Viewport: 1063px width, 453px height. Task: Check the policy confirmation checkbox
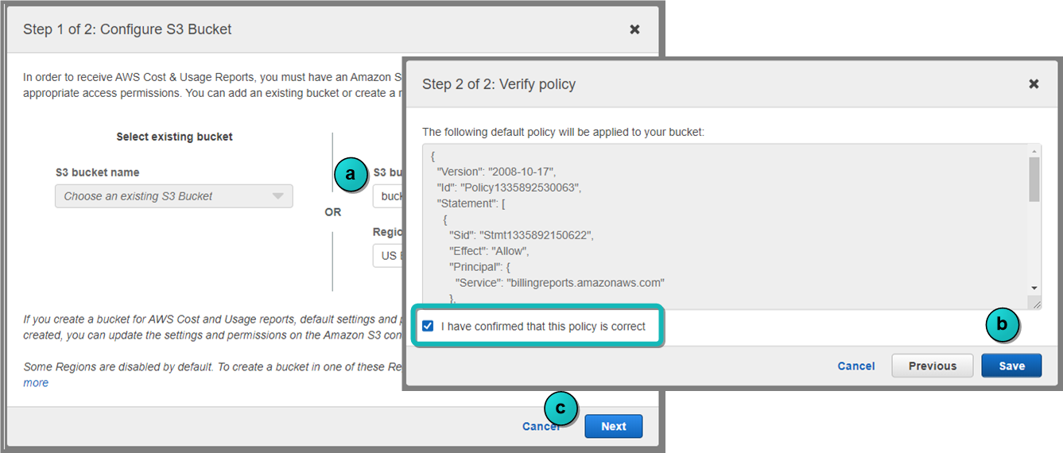pos(429,327)
